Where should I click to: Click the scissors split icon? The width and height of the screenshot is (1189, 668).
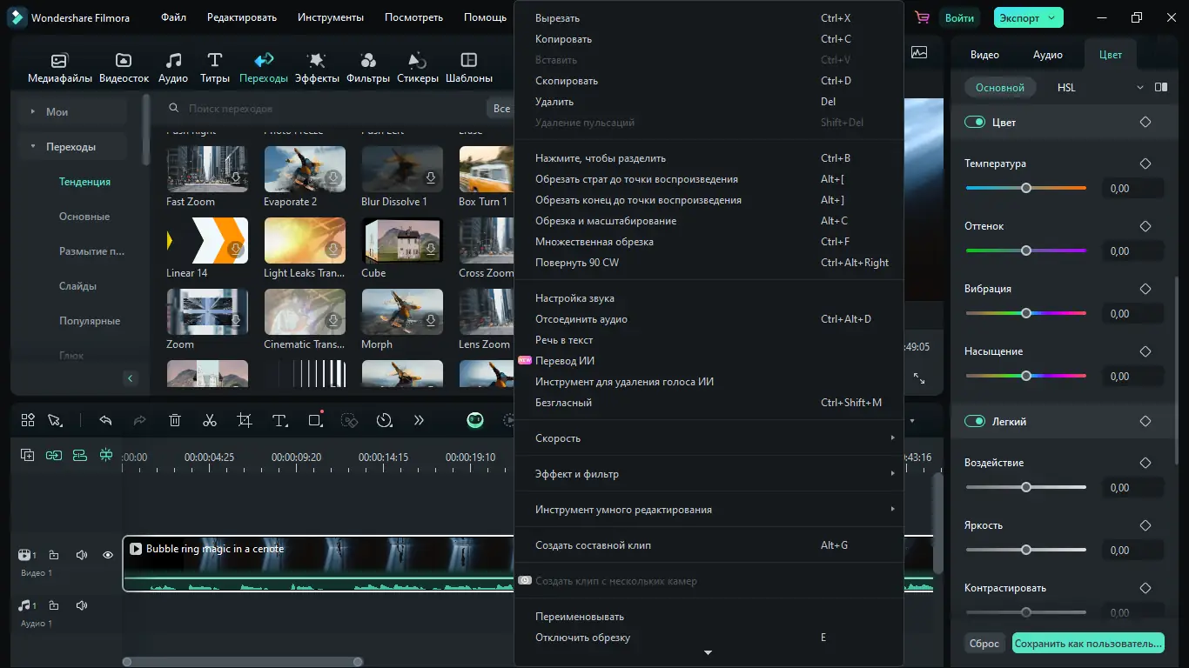[210, 420]
